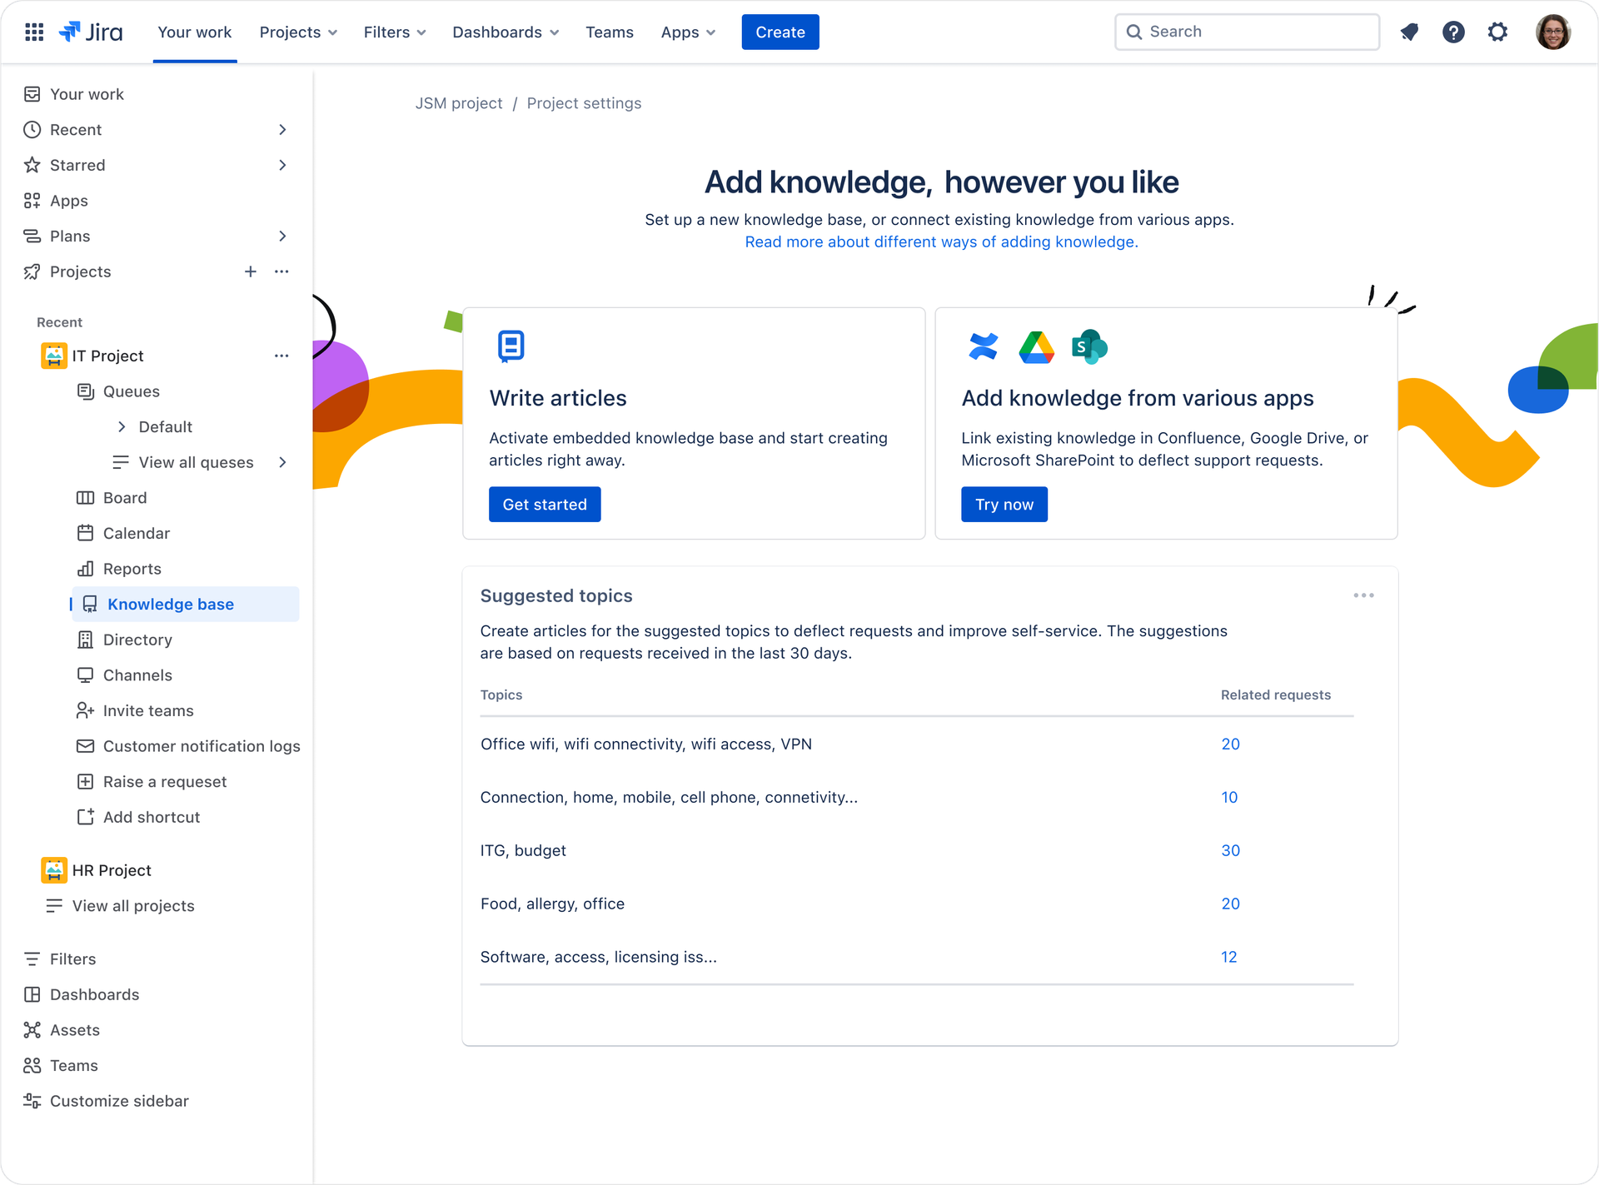1599x1185 pixels.
Task: Click the Office wifi, wifi connectivity topic
Action: click(x=645, y=744)
